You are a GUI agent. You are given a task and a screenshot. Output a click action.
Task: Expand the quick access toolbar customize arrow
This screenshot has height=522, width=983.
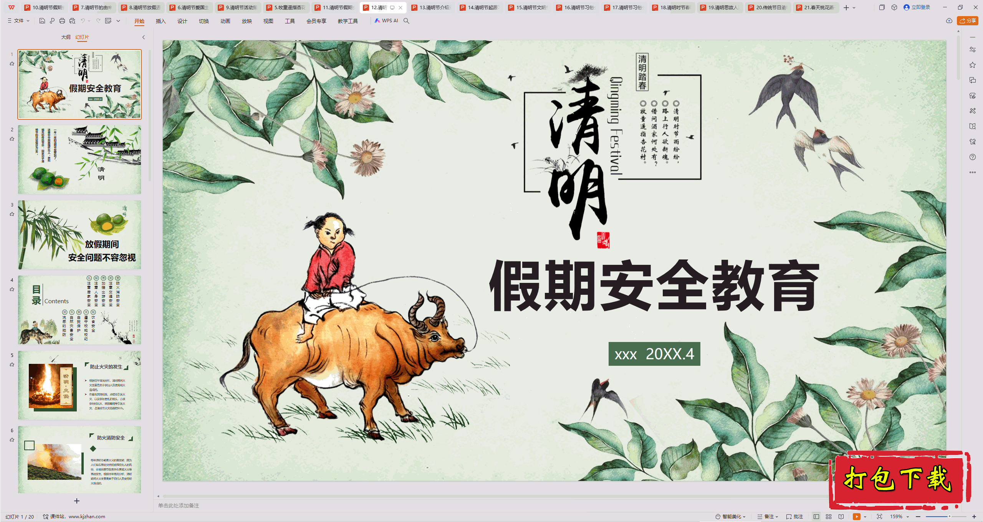[x=118, y=21]
